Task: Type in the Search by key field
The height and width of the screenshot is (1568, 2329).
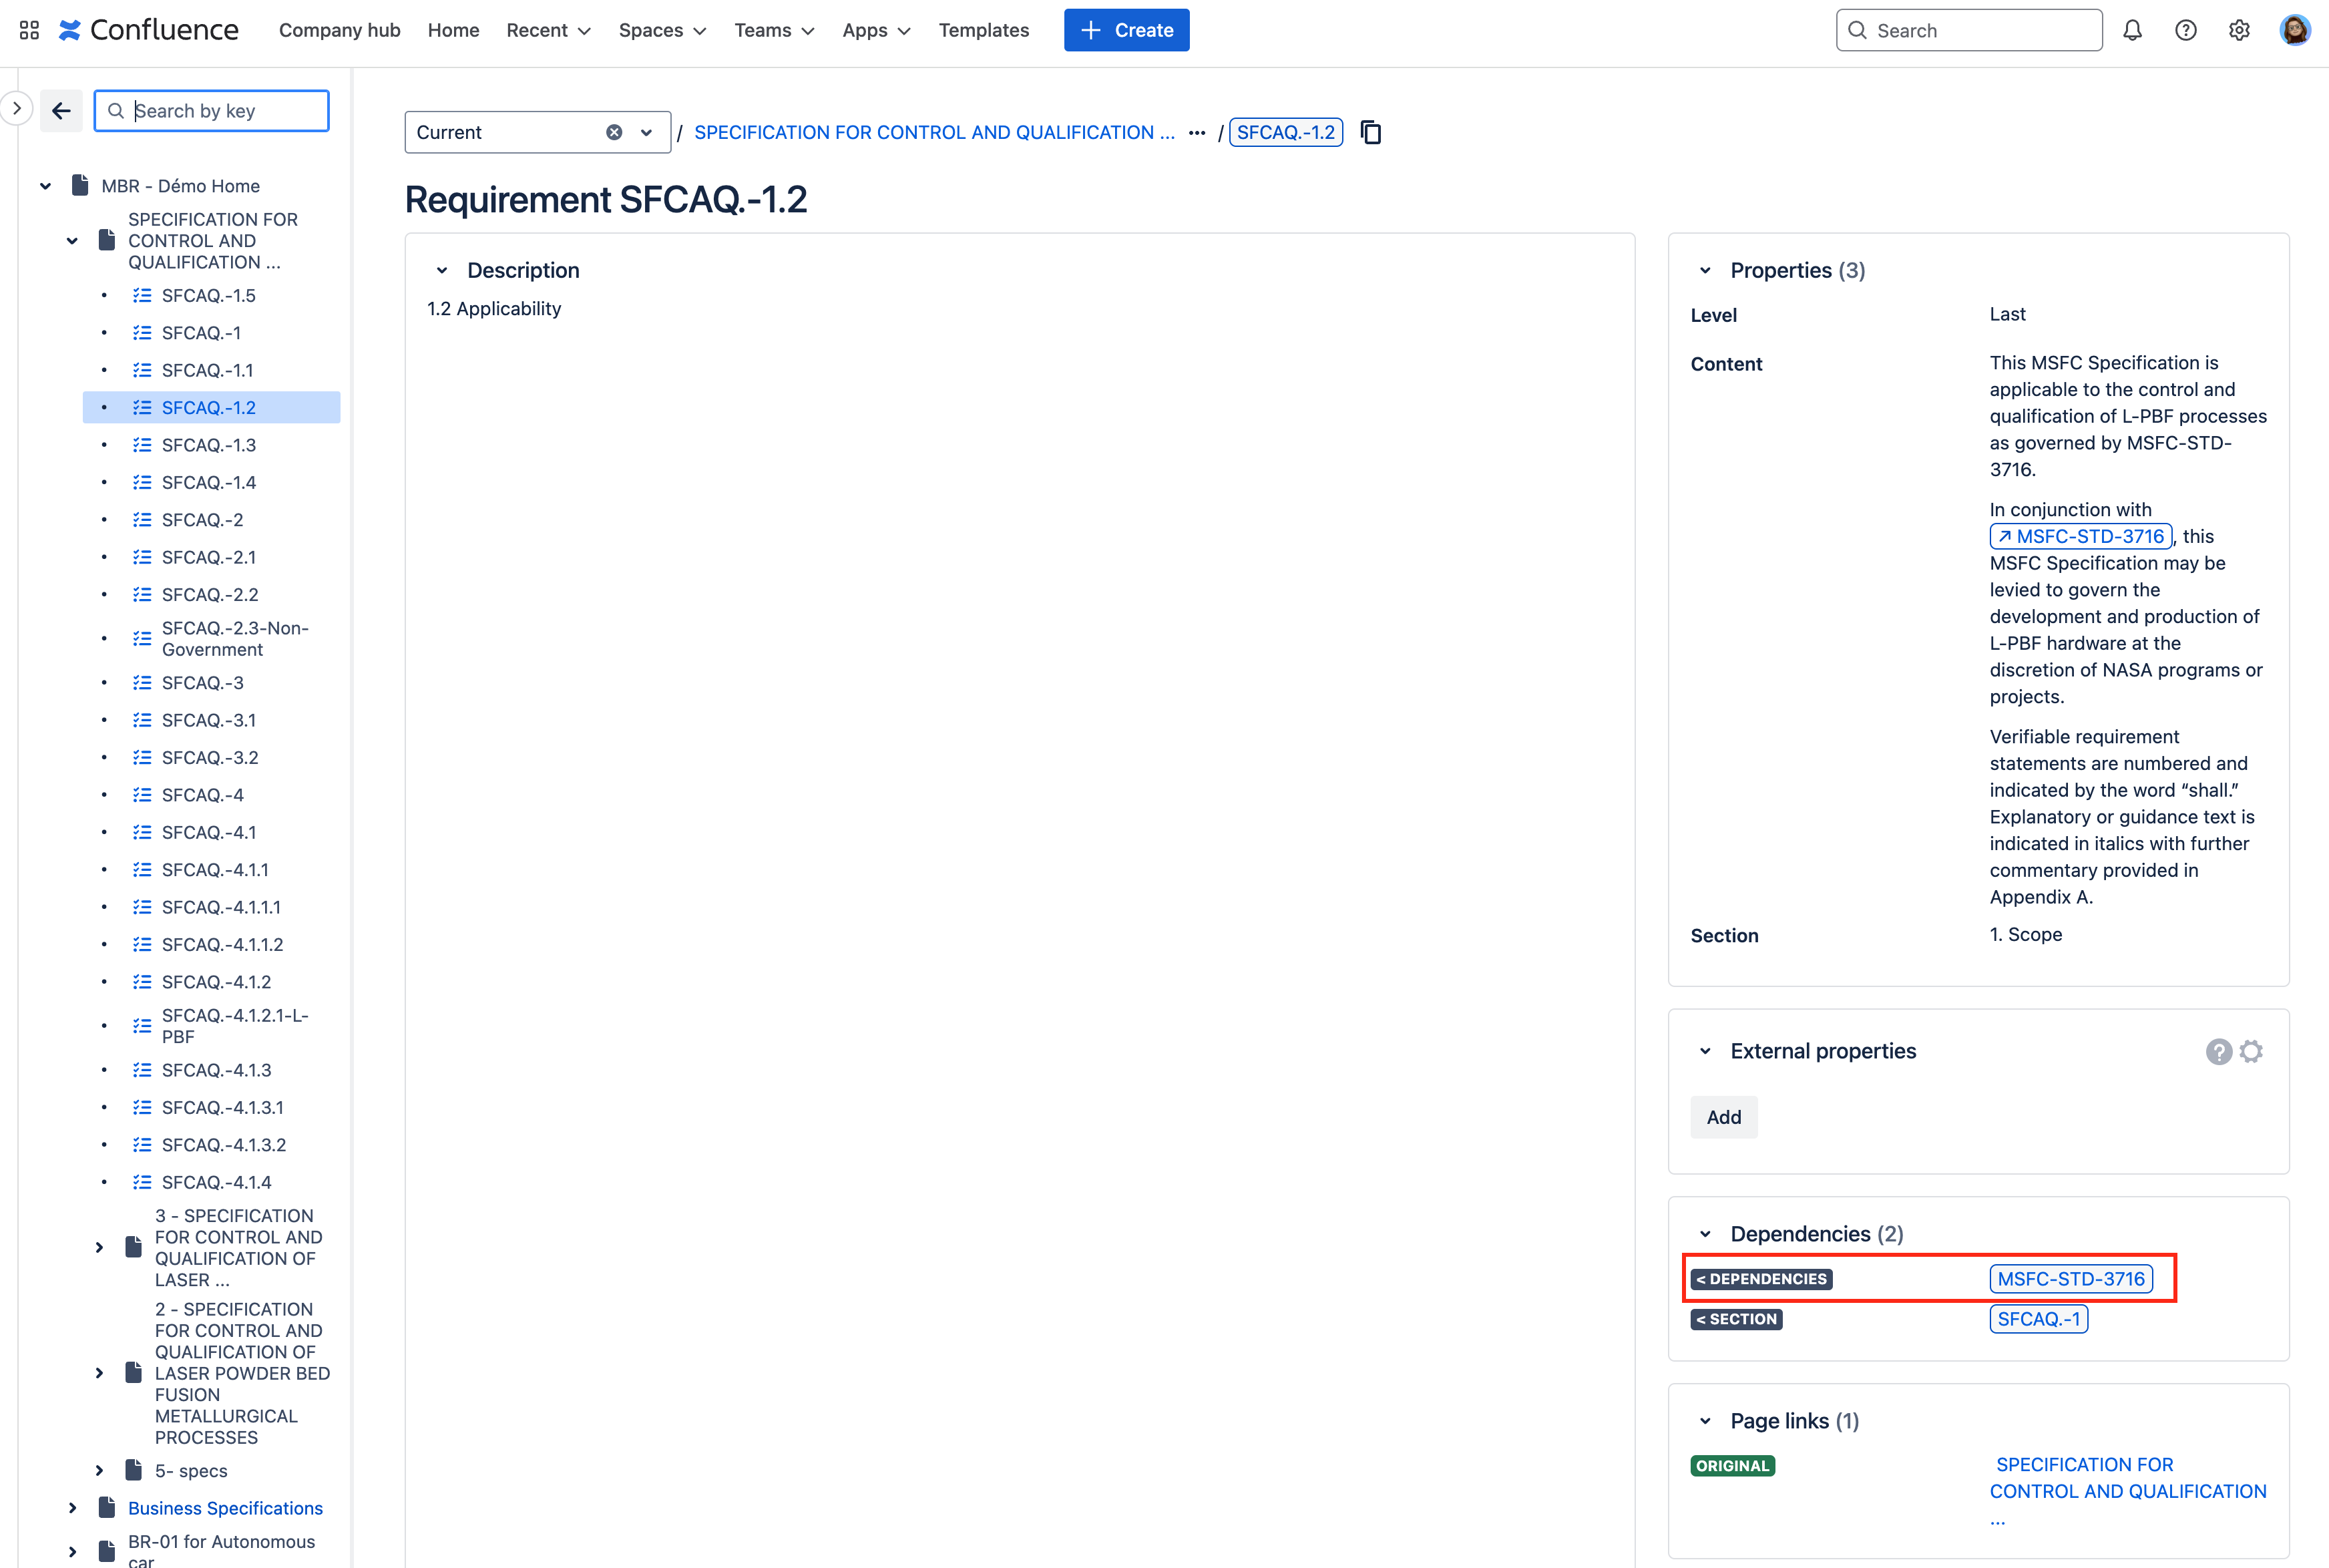Action: (x=211, y=110)
